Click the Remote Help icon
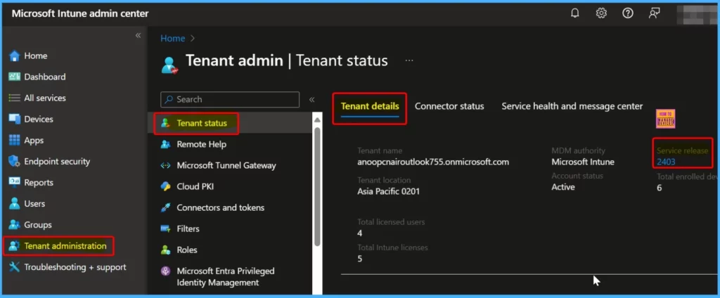720x298 pixels. point(166,144)
